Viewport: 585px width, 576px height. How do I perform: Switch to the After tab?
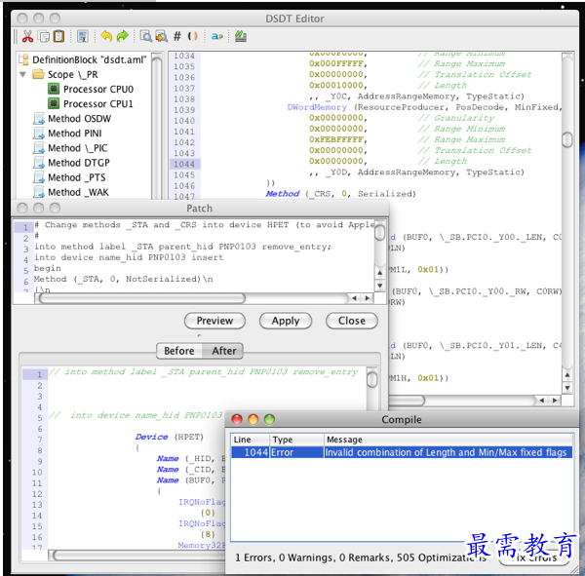point(223,351)
